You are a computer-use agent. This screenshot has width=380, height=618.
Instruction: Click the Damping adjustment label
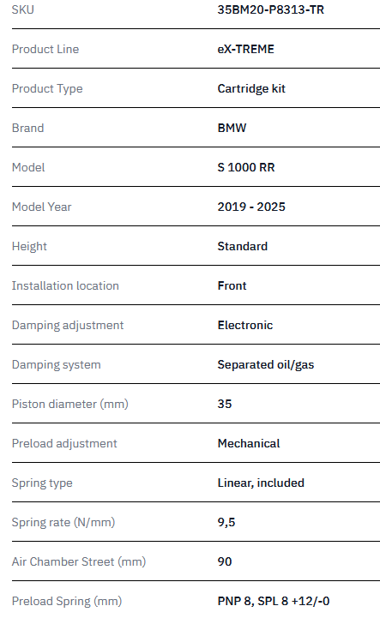point(68,325)
